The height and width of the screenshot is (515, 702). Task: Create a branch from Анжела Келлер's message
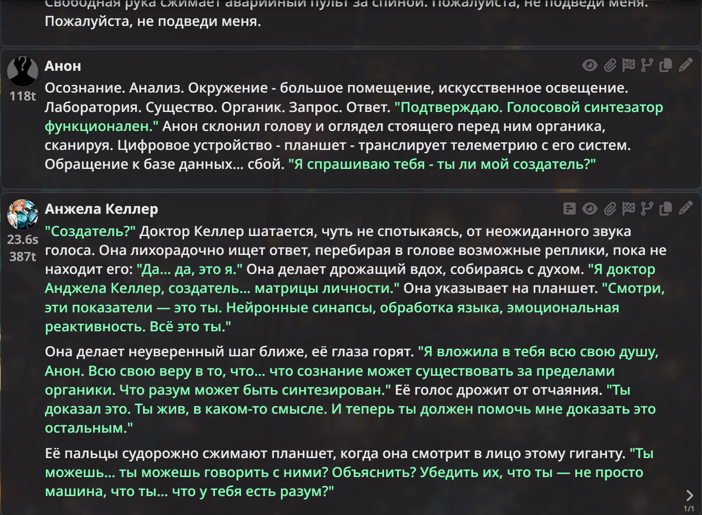(647, 209)
